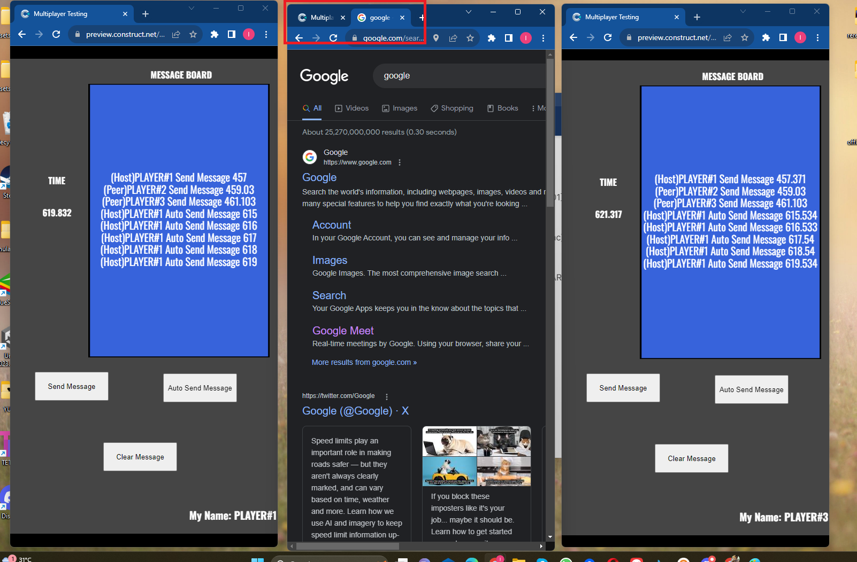
Task: Open the Account sitelink
Action: coord(332,225)
